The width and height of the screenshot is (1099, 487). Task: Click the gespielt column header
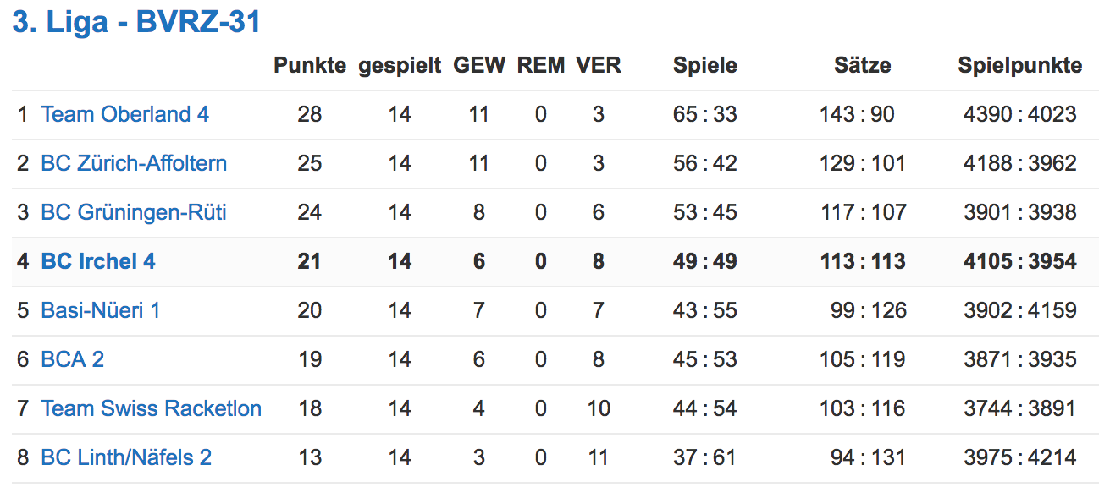click(x=400, y=66)
